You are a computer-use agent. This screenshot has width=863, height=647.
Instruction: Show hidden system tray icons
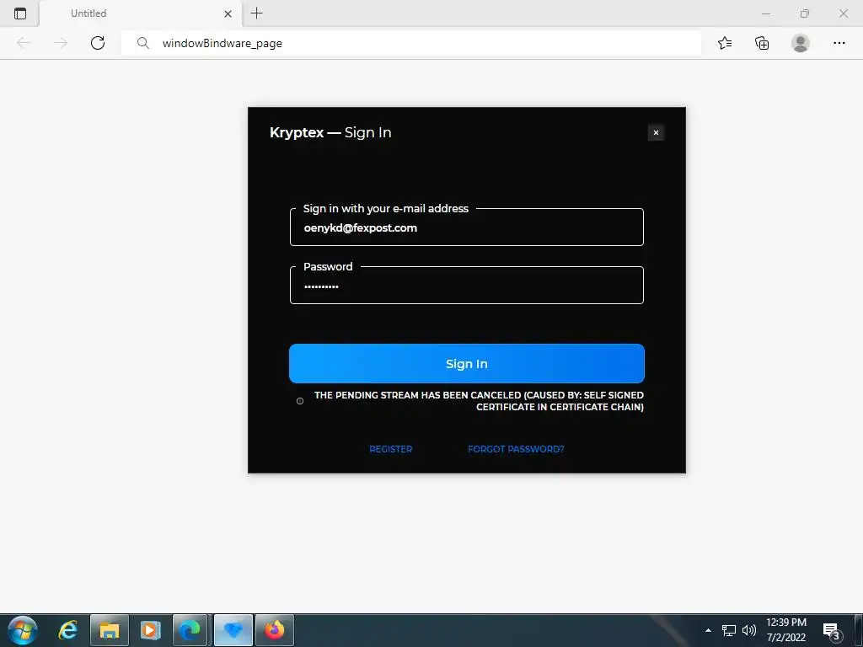coord(708,630)
